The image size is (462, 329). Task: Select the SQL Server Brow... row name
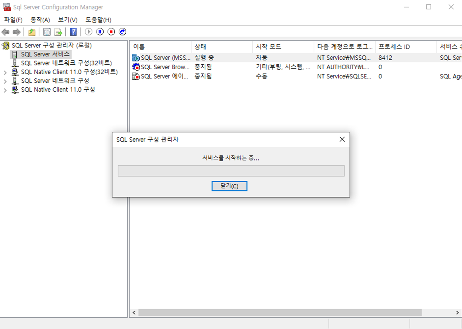(x=165, y=67)
